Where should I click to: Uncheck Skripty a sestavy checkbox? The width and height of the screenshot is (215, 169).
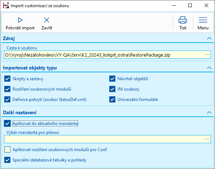pos(7,79)
